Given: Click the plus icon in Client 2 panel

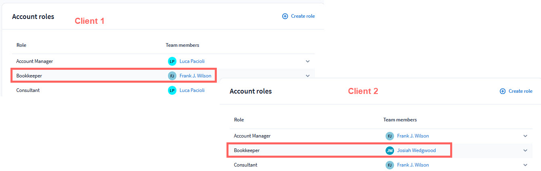Looking at the screenshot, I should pyautogui.click(x=503, y=91).
